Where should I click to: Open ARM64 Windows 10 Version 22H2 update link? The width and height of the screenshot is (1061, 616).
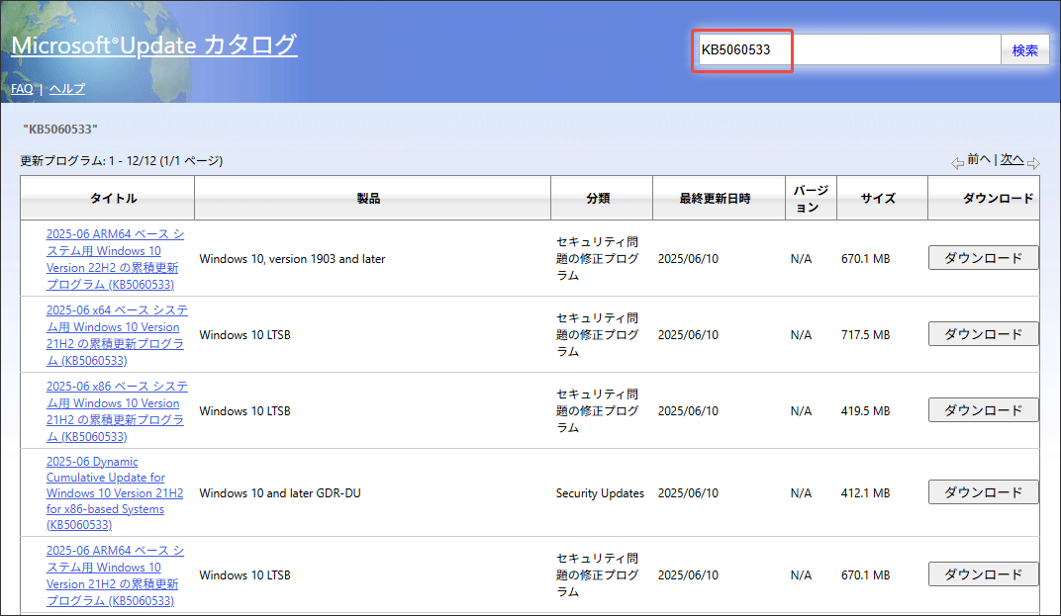115,259
